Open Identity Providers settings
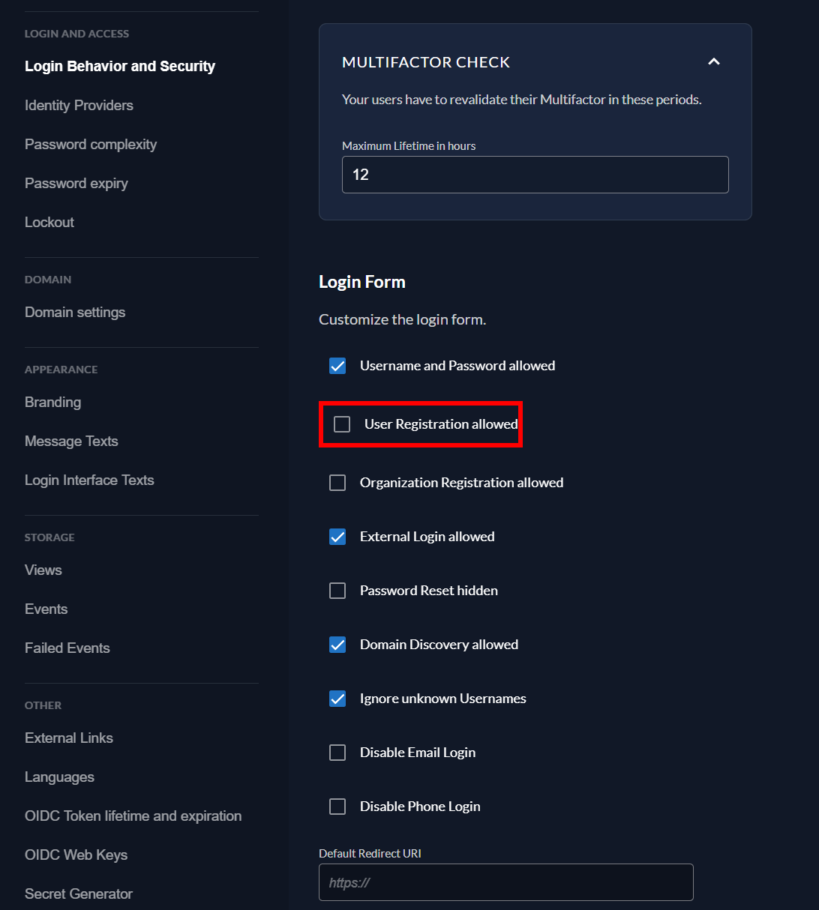The image size is (819, 910). coord(79,106)
